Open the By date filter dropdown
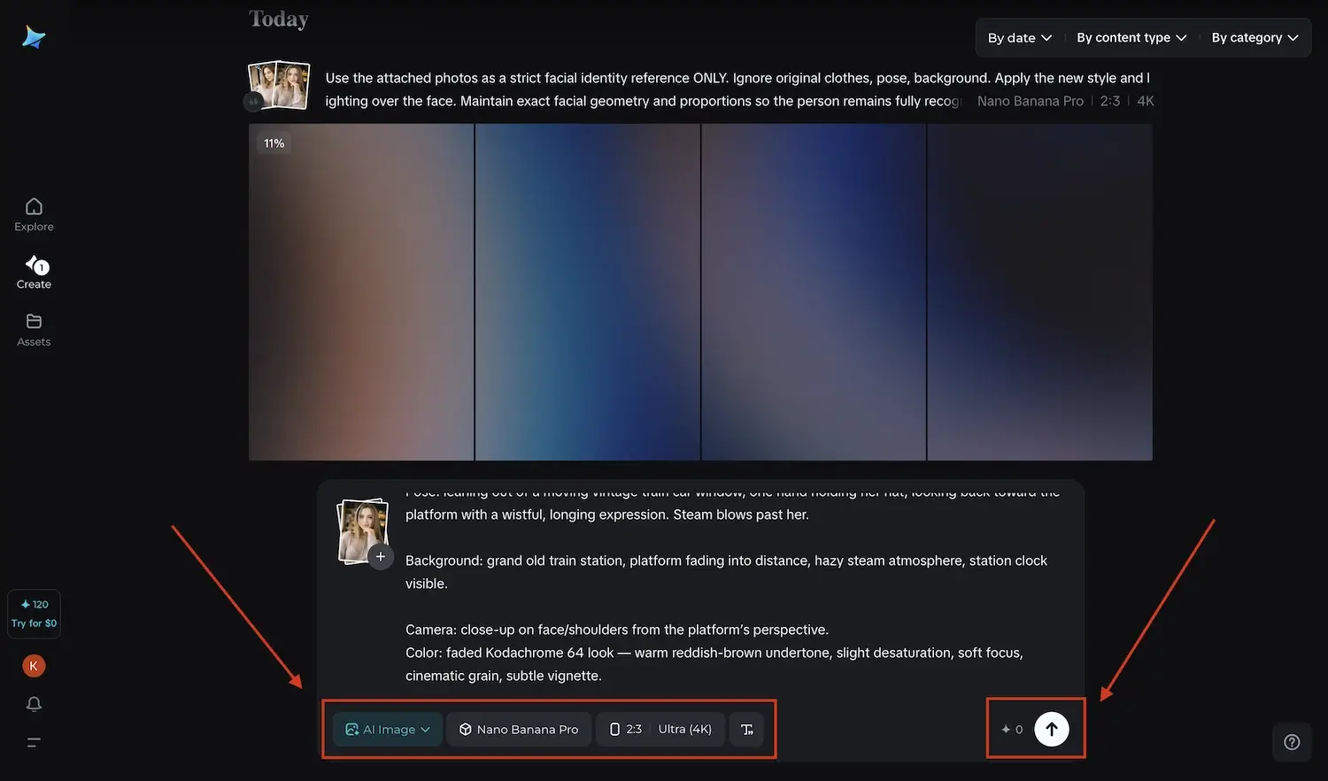 [x=1020, y=38]
